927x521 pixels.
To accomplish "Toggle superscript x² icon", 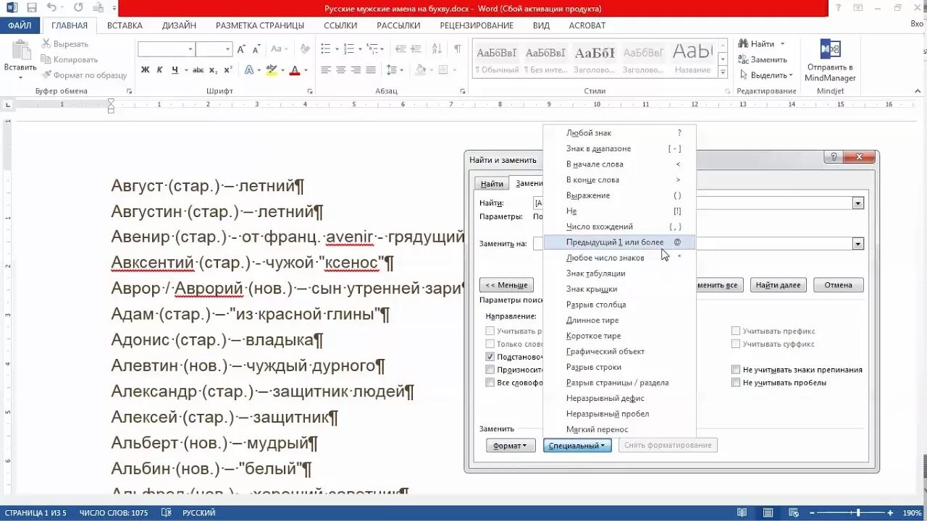I will coord(228,70).
